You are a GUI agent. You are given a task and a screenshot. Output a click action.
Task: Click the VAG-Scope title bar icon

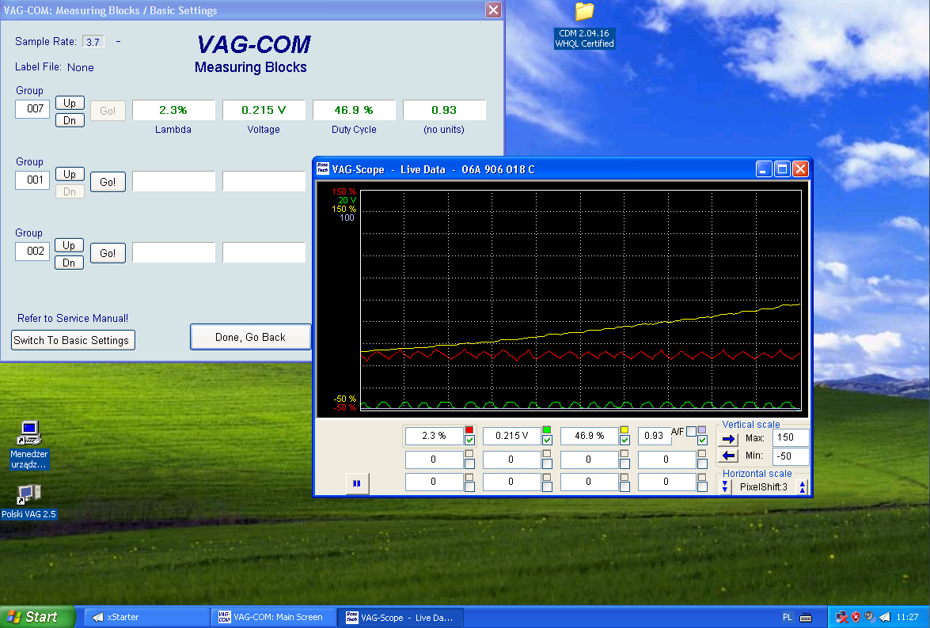coord(323,168)
